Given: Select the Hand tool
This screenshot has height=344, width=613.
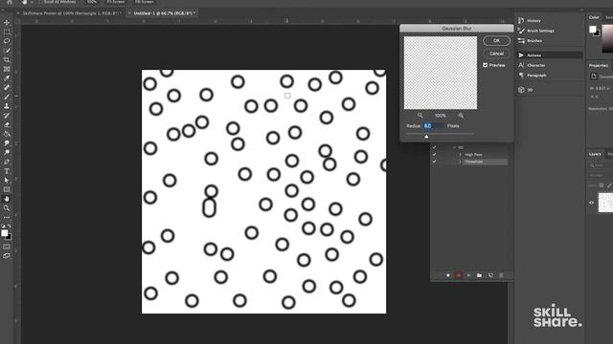Looking at the screenshot, I should [7, 199].
